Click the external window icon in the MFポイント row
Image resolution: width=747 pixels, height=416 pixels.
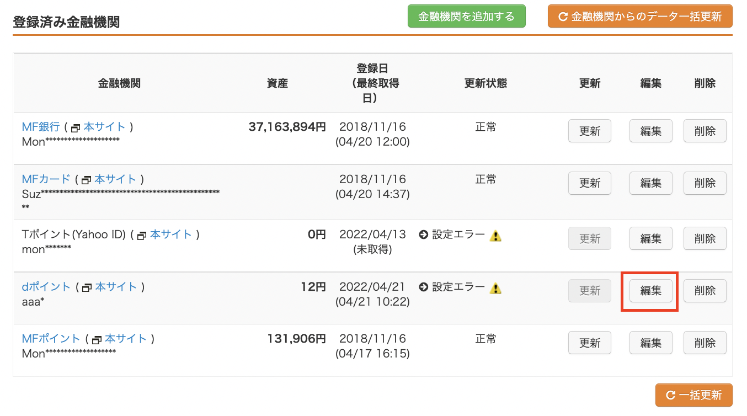[97, 340]
